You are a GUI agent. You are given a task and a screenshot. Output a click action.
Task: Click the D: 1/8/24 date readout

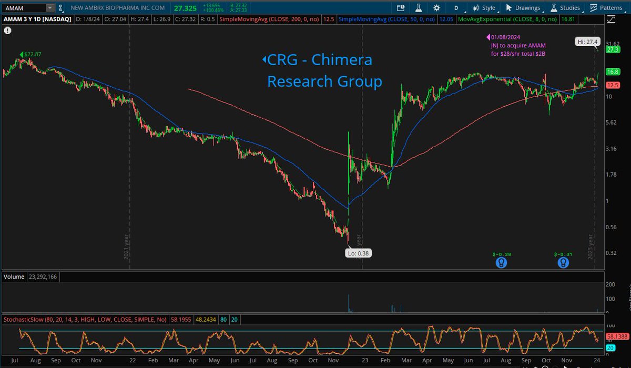coord(87,20)
